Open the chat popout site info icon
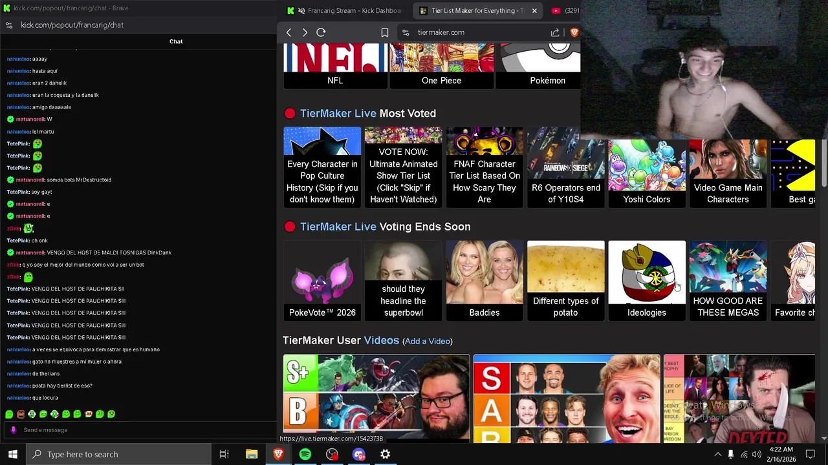The image size is (828, 465). pos(9,25)
